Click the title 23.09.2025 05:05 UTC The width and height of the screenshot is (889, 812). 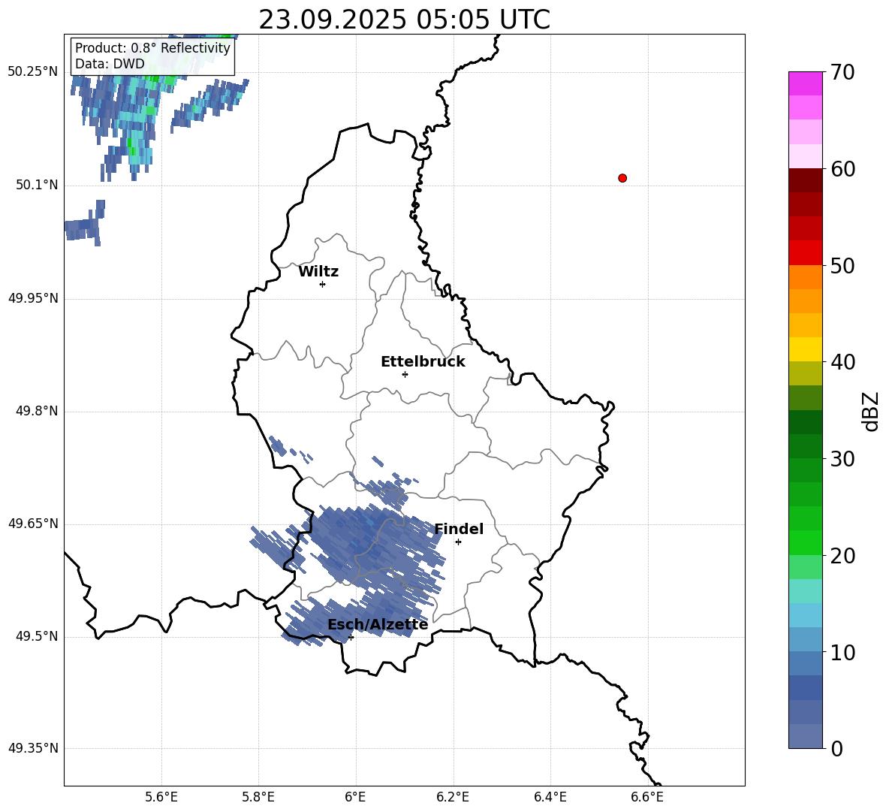(404, 20)
